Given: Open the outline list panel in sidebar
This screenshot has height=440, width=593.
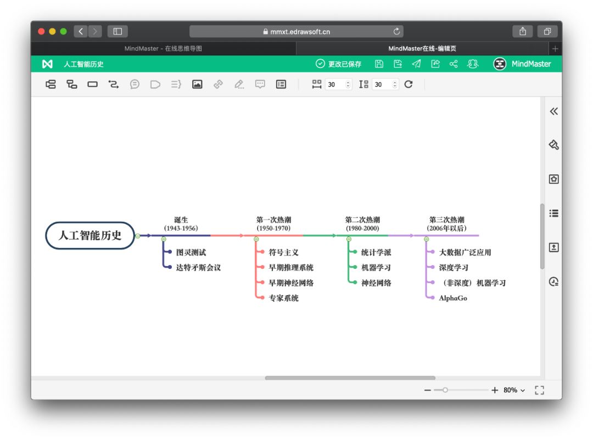Looking at the screenshot, I should point(553,213).
